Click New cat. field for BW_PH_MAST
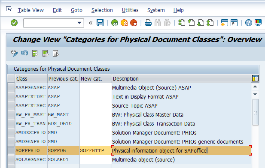The height and width of the screenshot is (168, 265). coord(96,114)
